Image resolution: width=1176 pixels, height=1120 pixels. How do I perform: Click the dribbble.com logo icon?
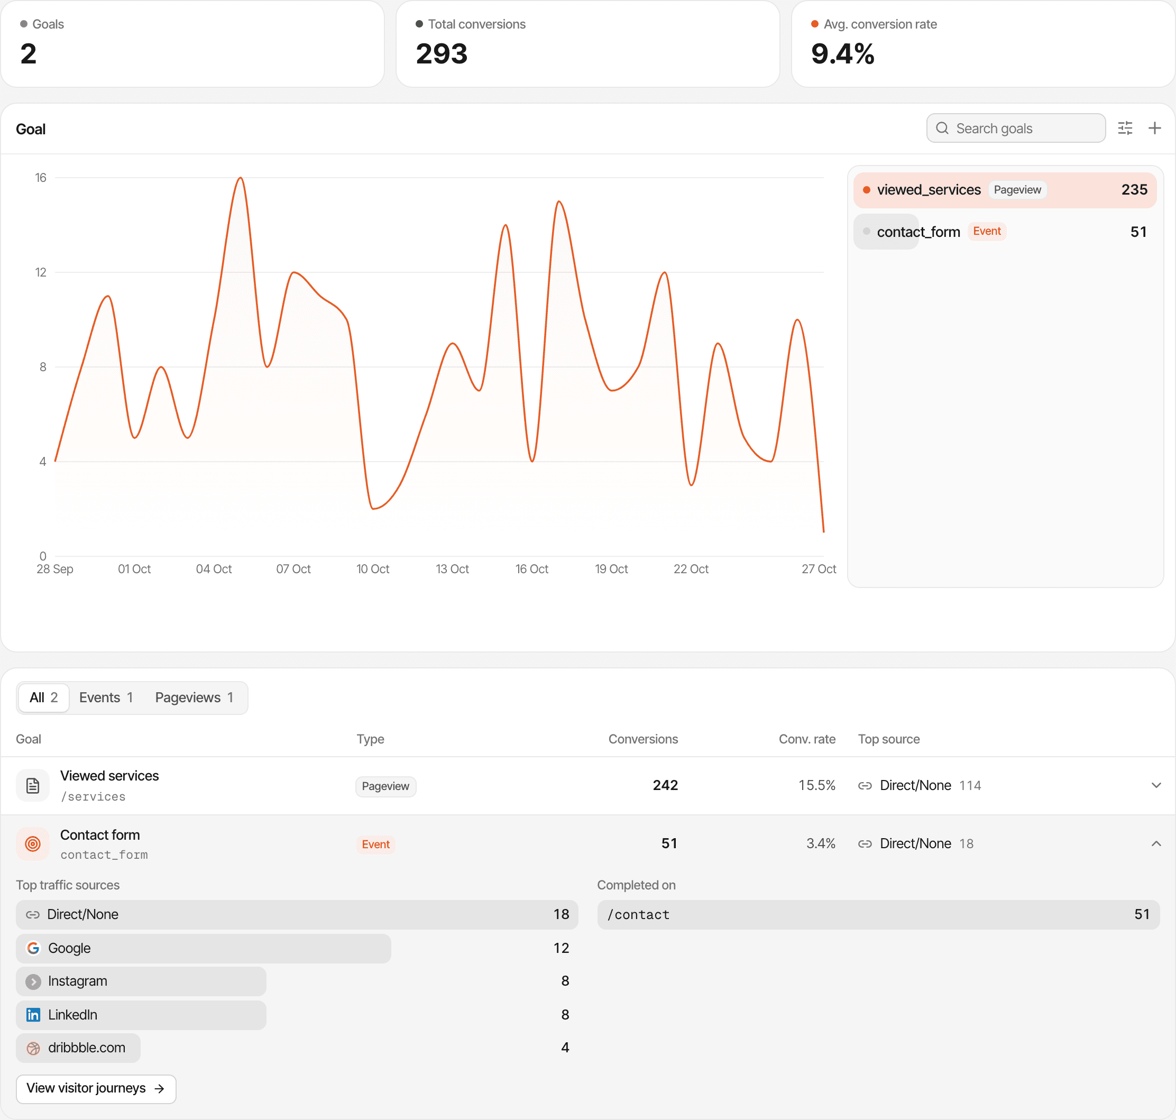[x=33, y=1049]
